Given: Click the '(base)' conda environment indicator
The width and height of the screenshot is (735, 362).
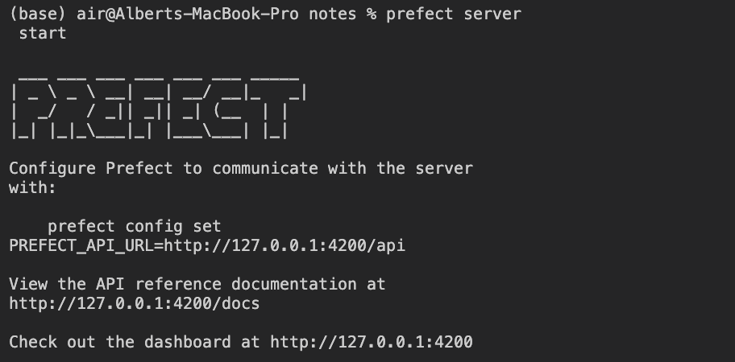Looking at the screenshot, I should tap(38, 14).
